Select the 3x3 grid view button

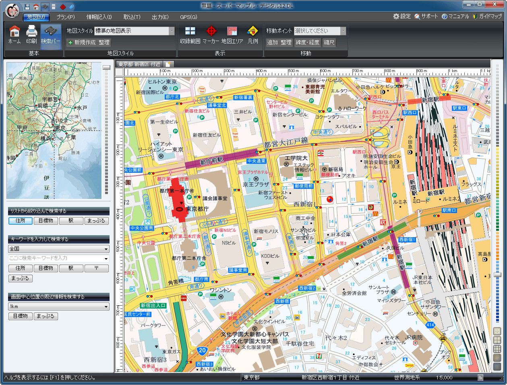click(497, 349)
